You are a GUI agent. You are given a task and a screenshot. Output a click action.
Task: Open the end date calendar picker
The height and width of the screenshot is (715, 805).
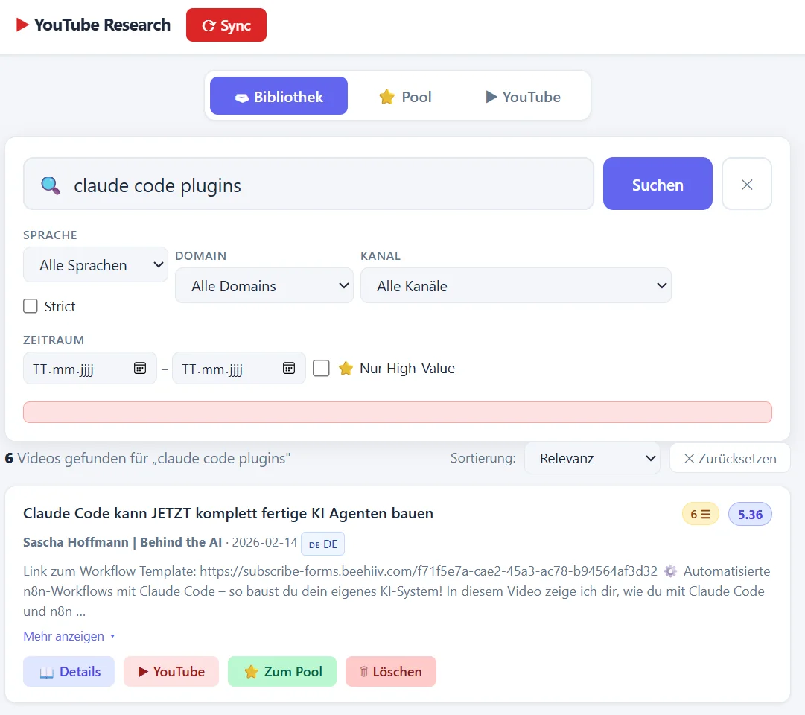click(x=289, y=368)
